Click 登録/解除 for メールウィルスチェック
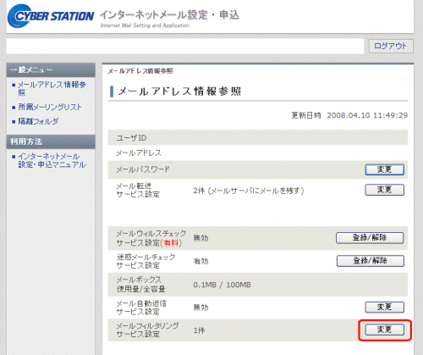Screen dimensions: 423x355 [370, 237]
